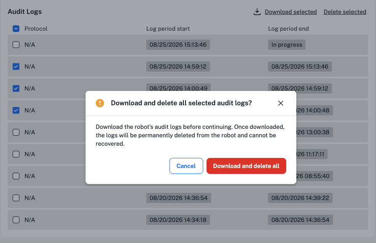Confirm Download and delete all
This screenshot has width=376, height=243.
click(x=246, y=166)
